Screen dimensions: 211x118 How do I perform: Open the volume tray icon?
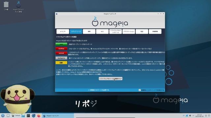point(190,116)
